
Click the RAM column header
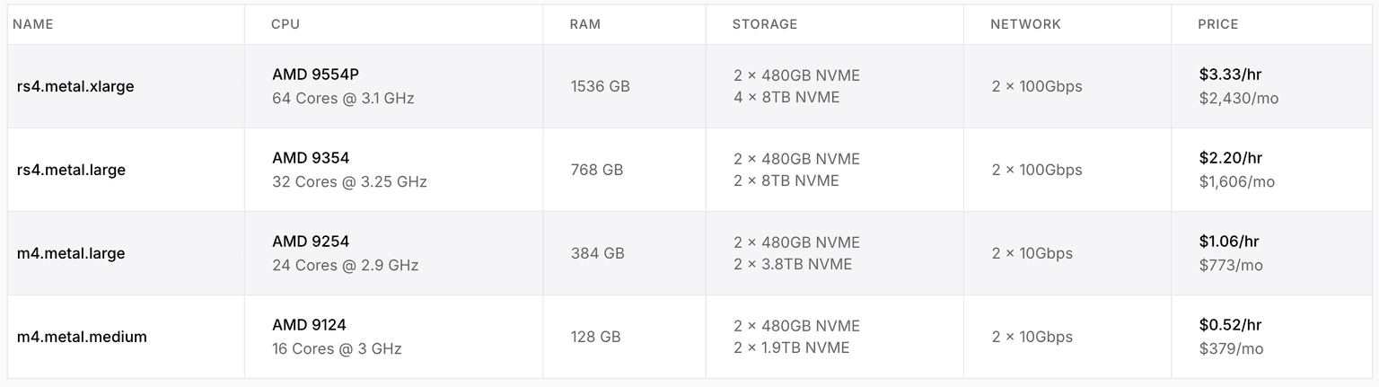585,24
